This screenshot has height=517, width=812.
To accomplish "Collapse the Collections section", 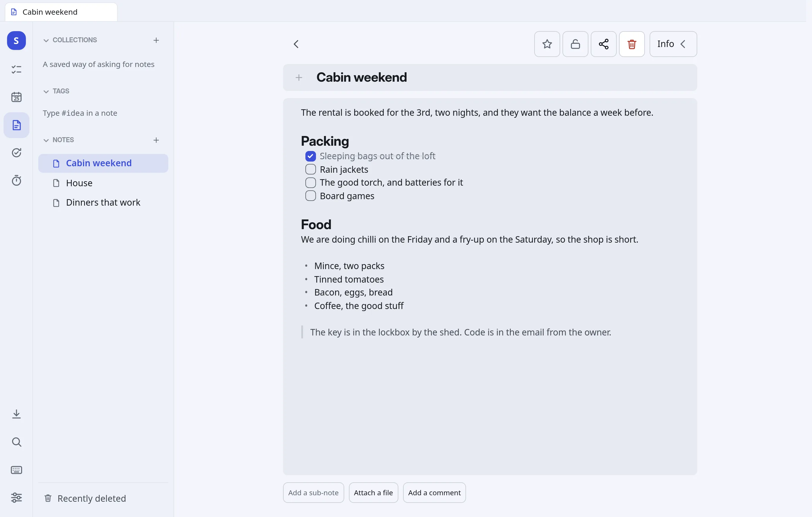I will (x=46, y=41).
